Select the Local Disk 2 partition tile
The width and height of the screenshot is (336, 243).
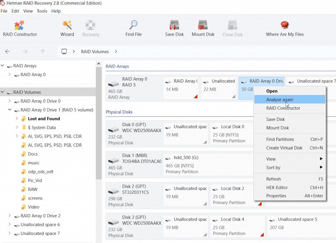237,195
